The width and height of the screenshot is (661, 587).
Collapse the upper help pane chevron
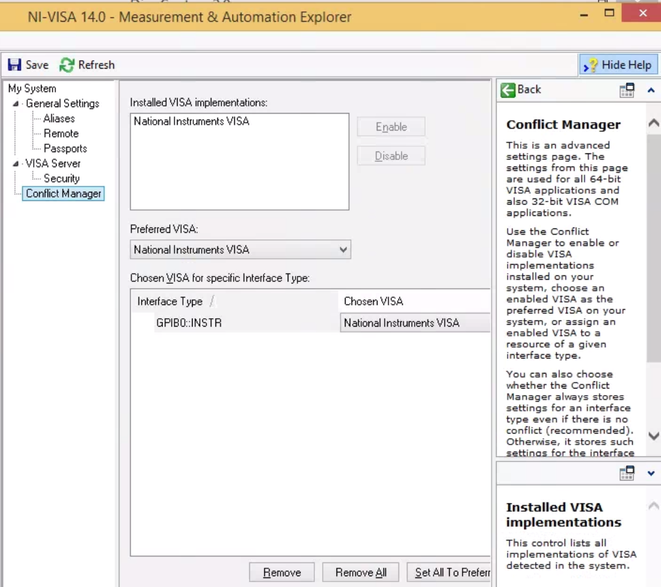651,90
